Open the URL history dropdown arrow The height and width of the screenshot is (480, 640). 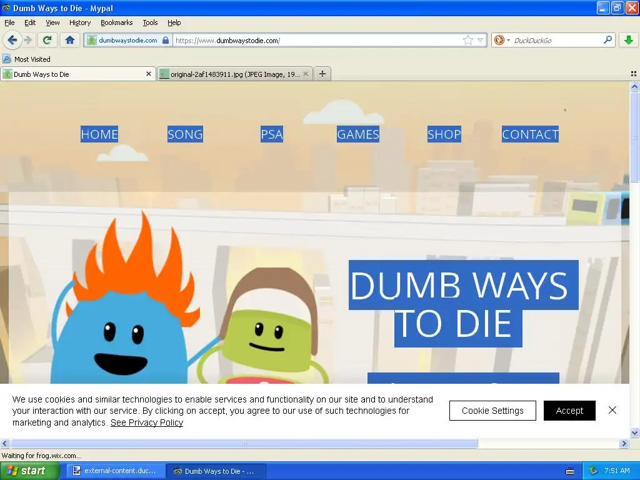pyautogui.click(x=481, y=40)
